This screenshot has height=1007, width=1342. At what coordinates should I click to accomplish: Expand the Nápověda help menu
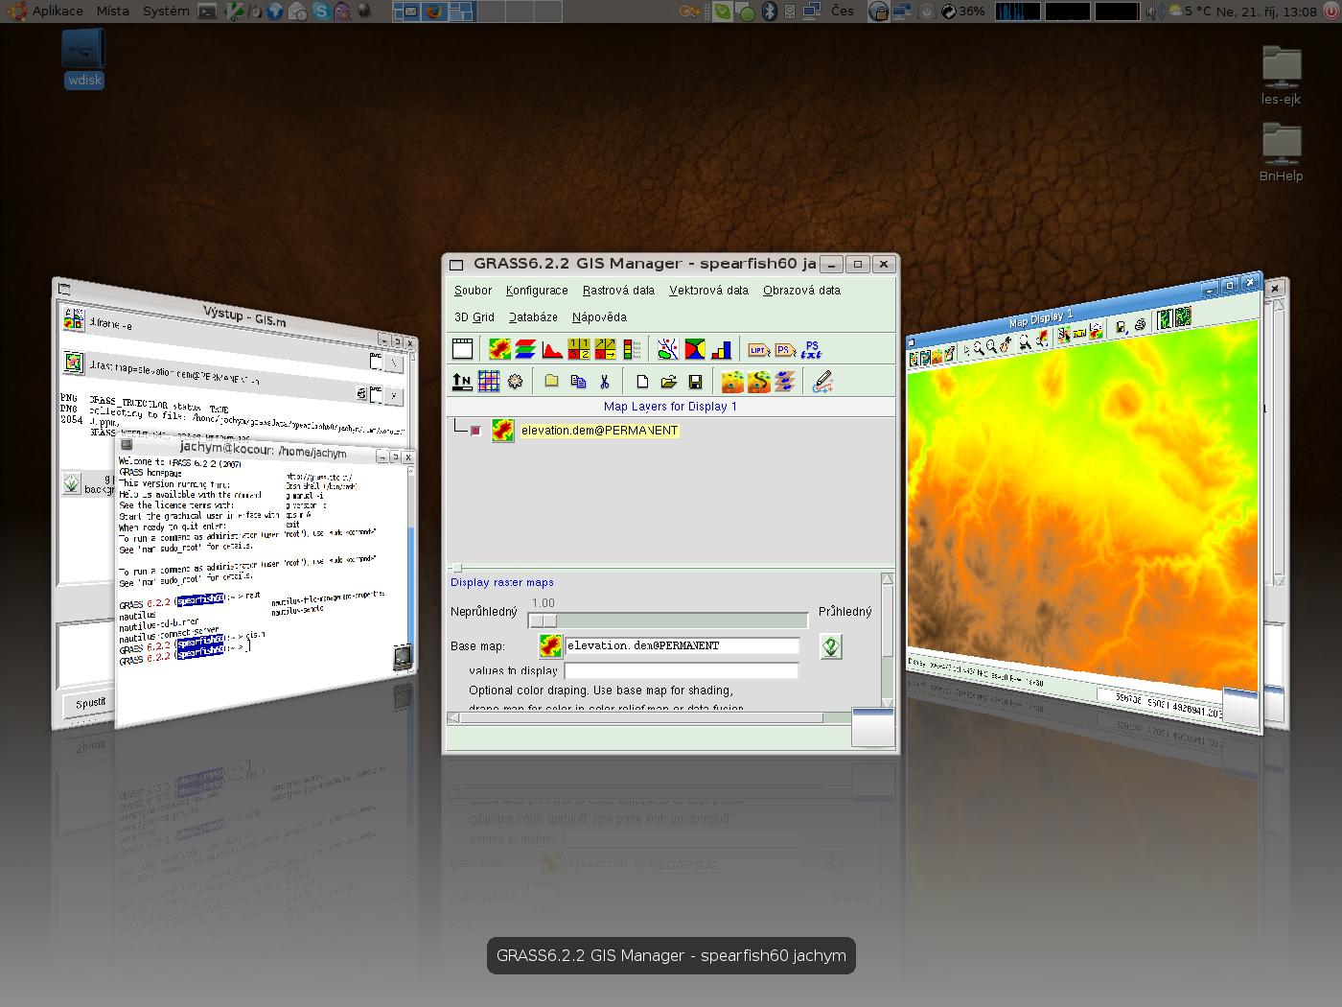tap(599, 317)
